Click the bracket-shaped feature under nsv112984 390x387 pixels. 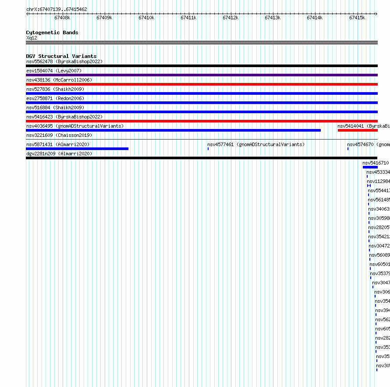point(369,186)
